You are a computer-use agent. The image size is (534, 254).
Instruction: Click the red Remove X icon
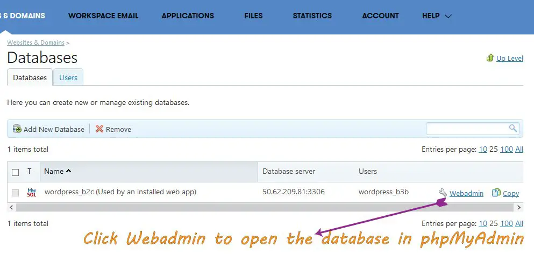99,129
